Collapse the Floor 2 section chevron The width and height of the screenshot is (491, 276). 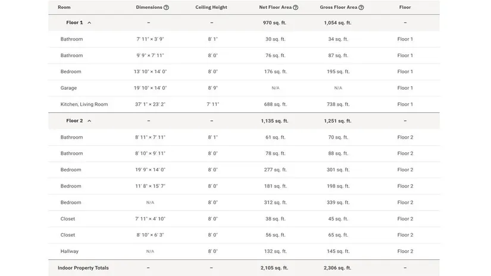click(89, 121)
